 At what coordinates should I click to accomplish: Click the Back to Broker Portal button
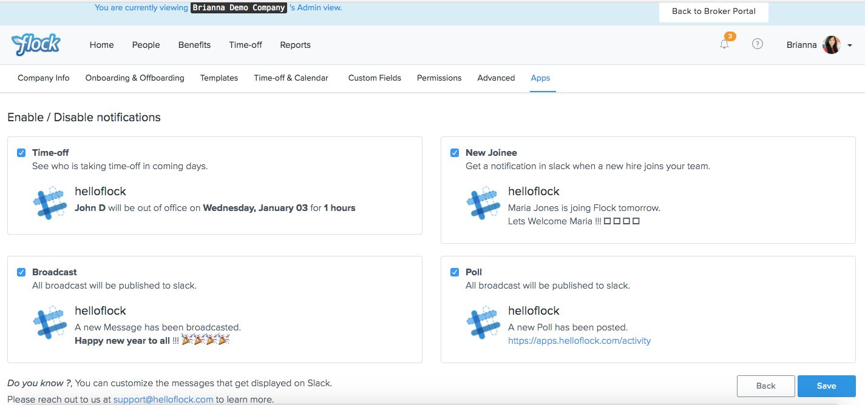click(x=714, y=12)
